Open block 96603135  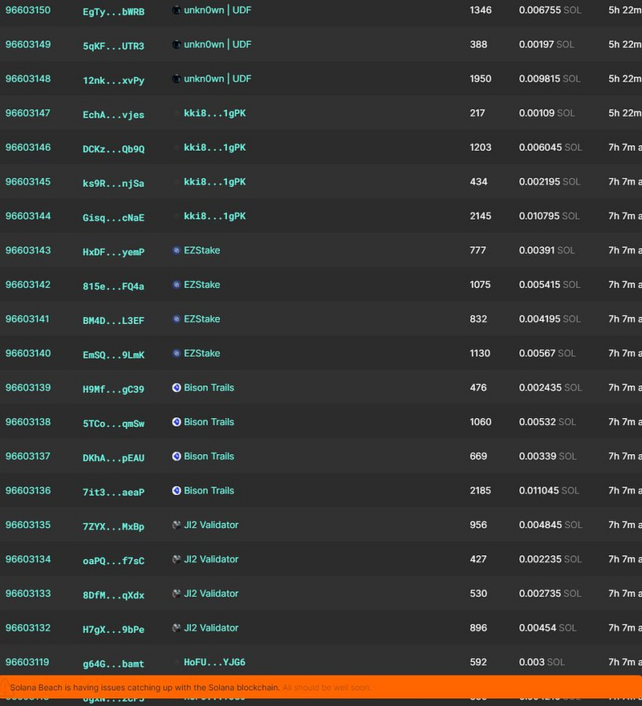click(x=28, y=525)
